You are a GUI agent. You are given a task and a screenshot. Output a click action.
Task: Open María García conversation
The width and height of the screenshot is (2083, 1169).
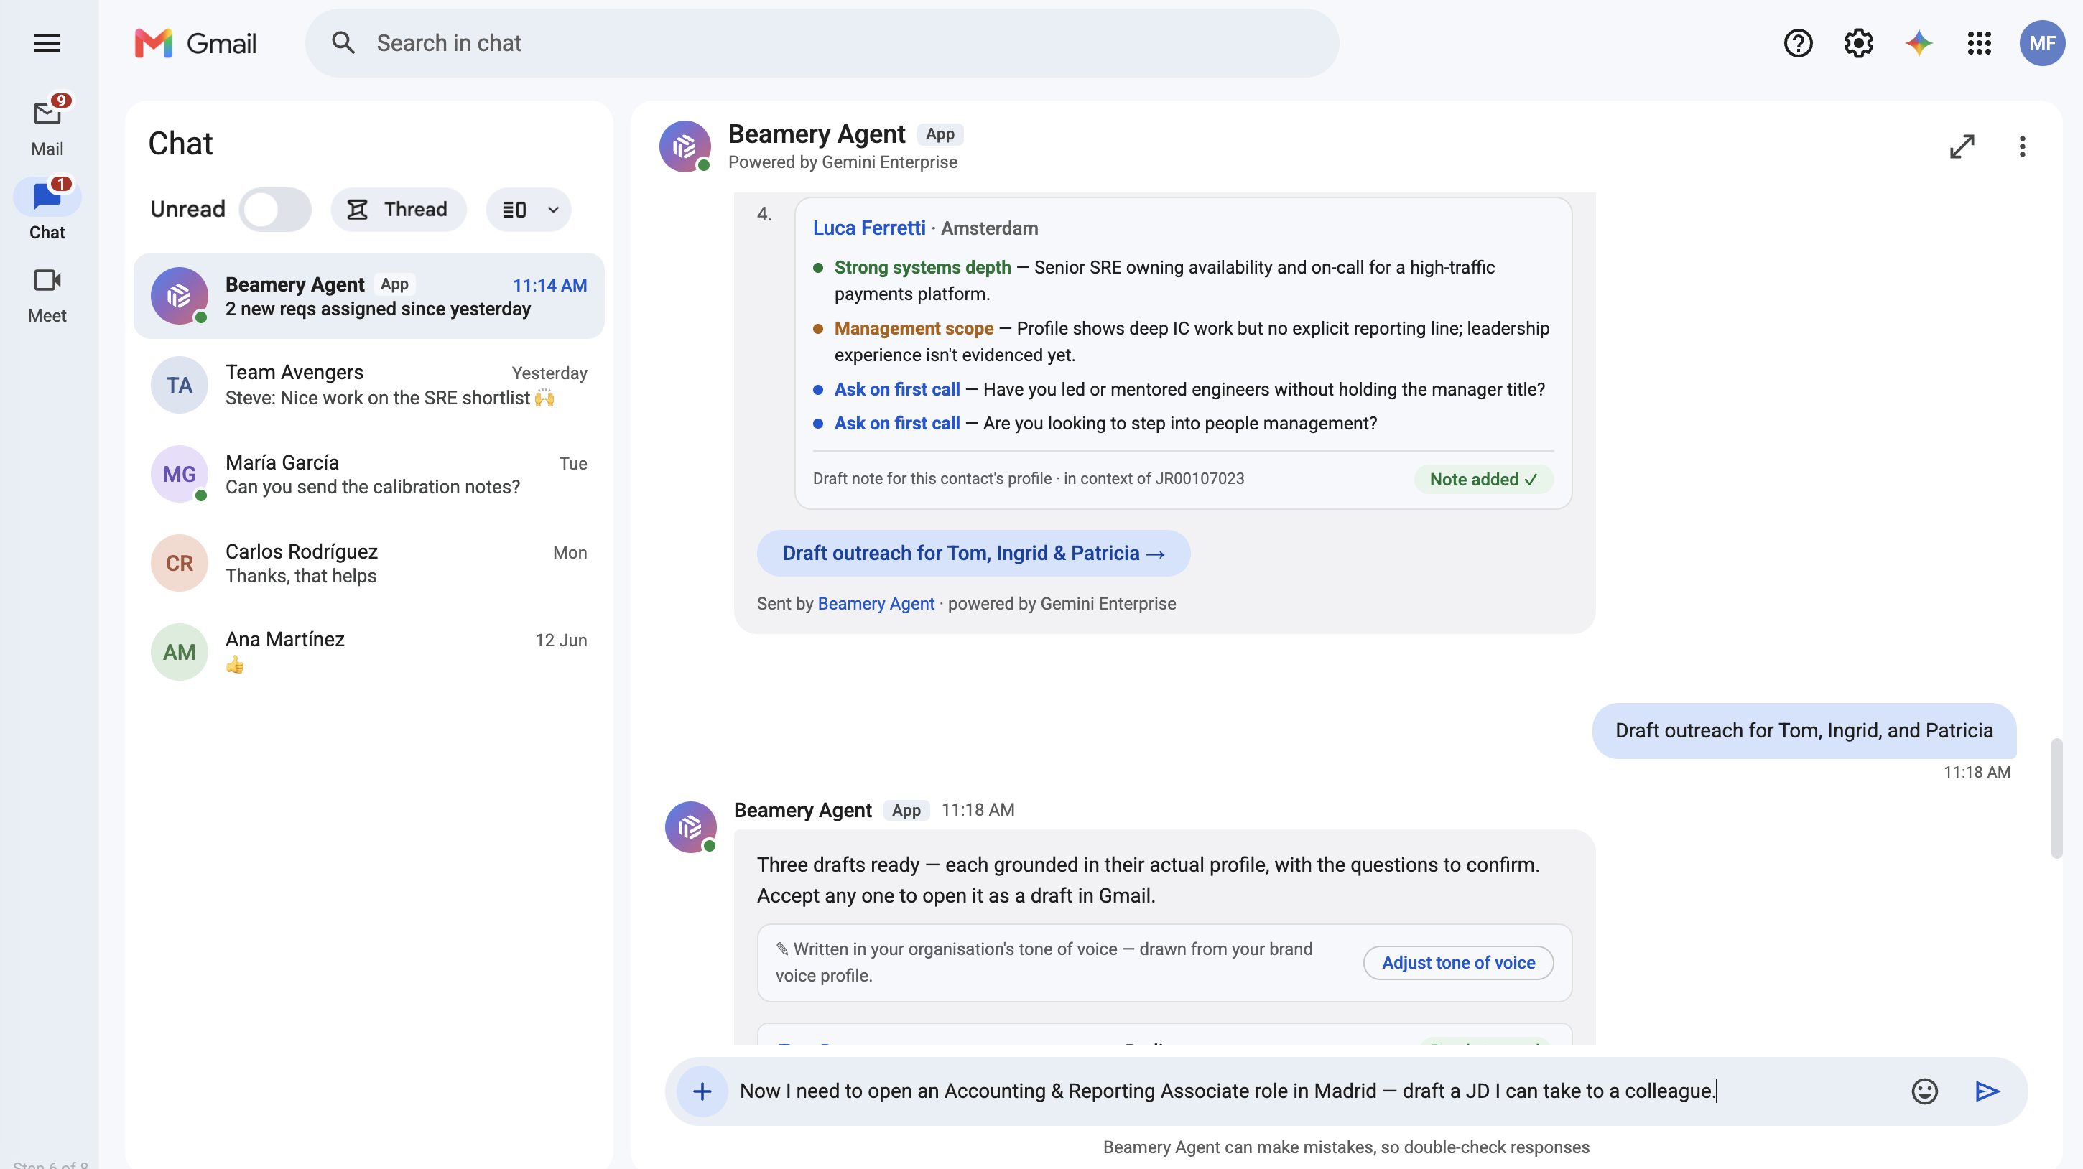click(368, 474)
